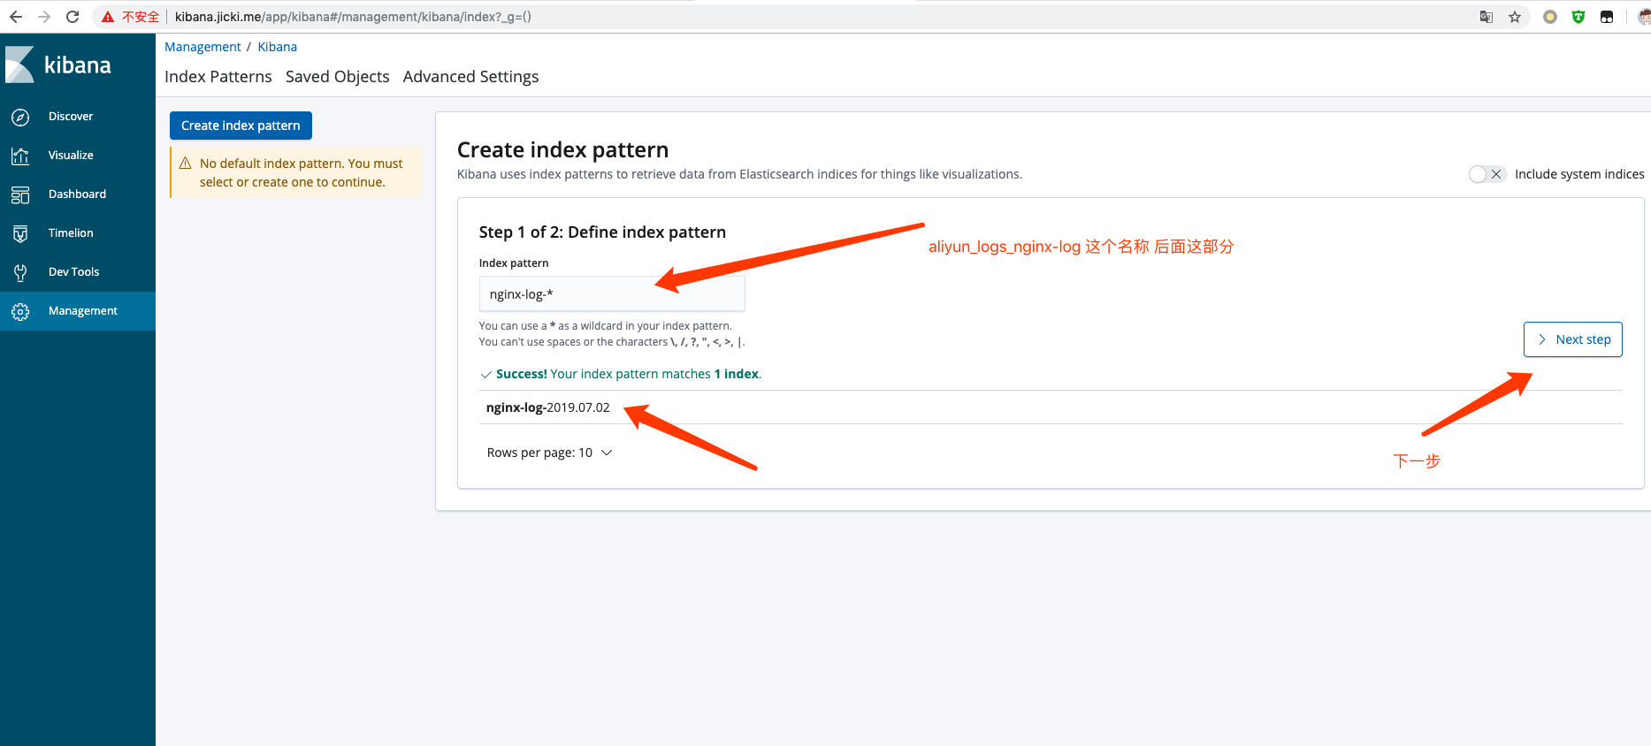Switch to Saved Objects tab
The width and height of the screenshot is (1651, 746).
click(x=337, y=77)
